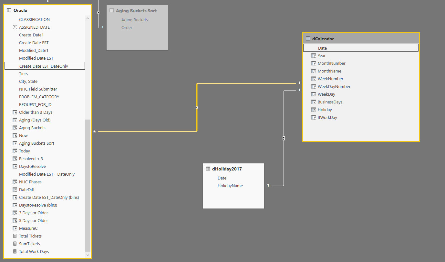Select the Date column in dHoliday2017
This screenshot has width=445, height=262.
pos(222,178)
